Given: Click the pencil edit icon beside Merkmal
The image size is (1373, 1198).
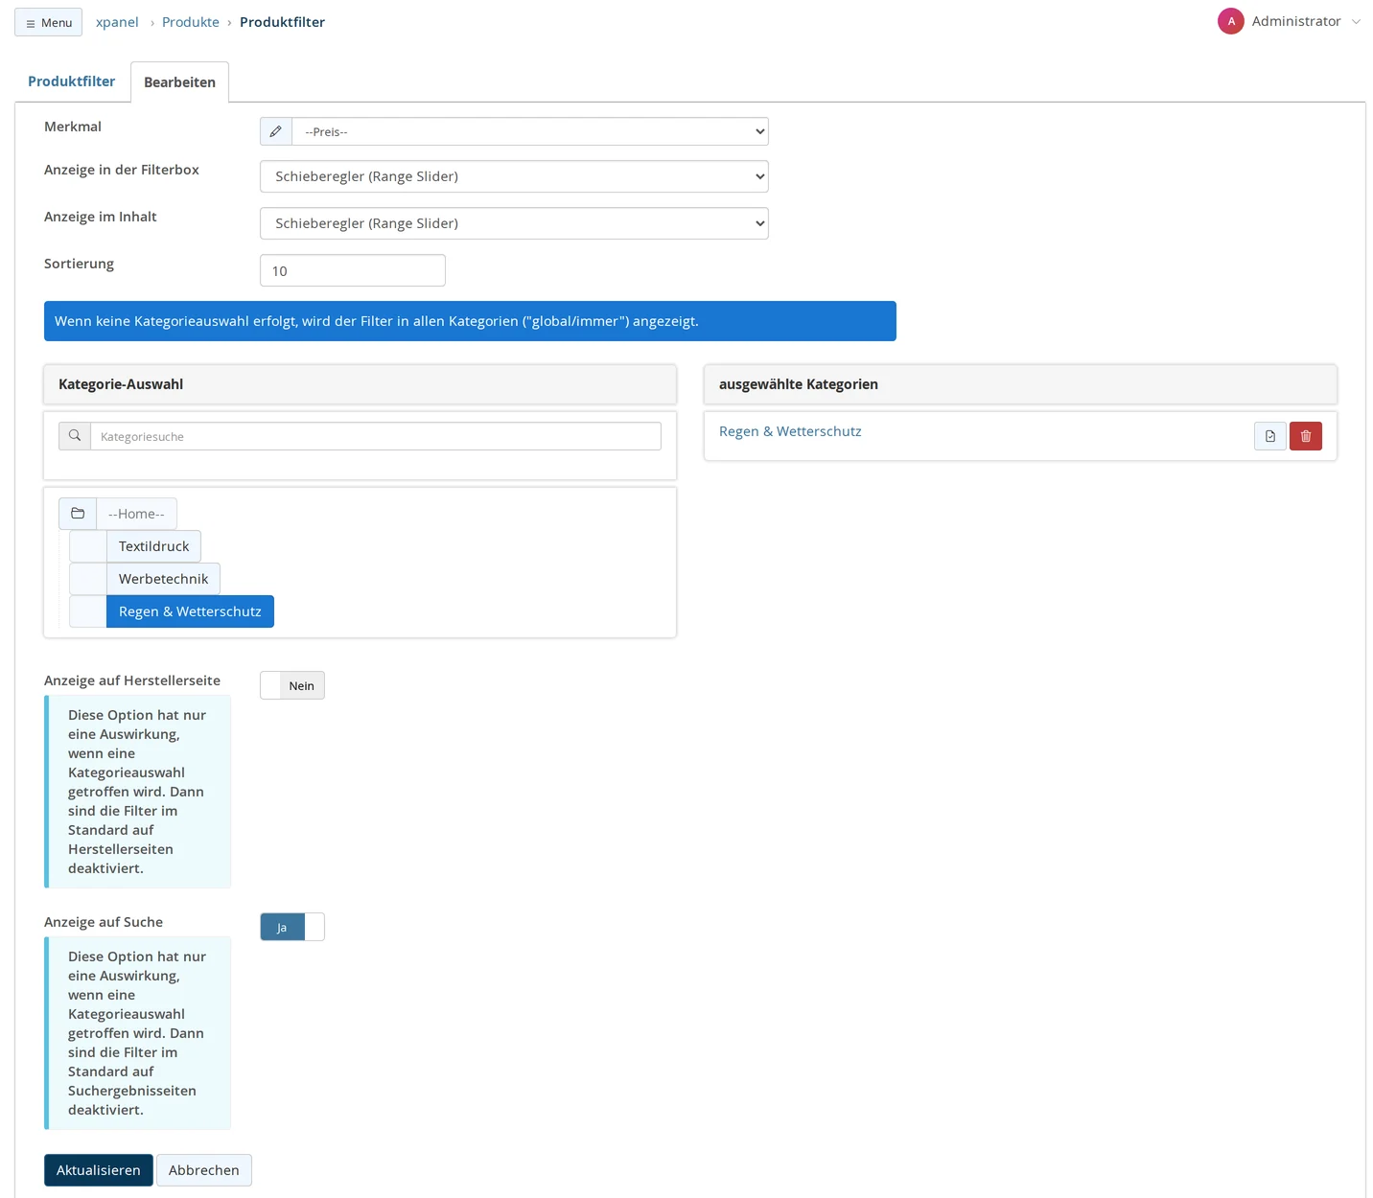Looking at the screenshot, I should click(276, 131).
